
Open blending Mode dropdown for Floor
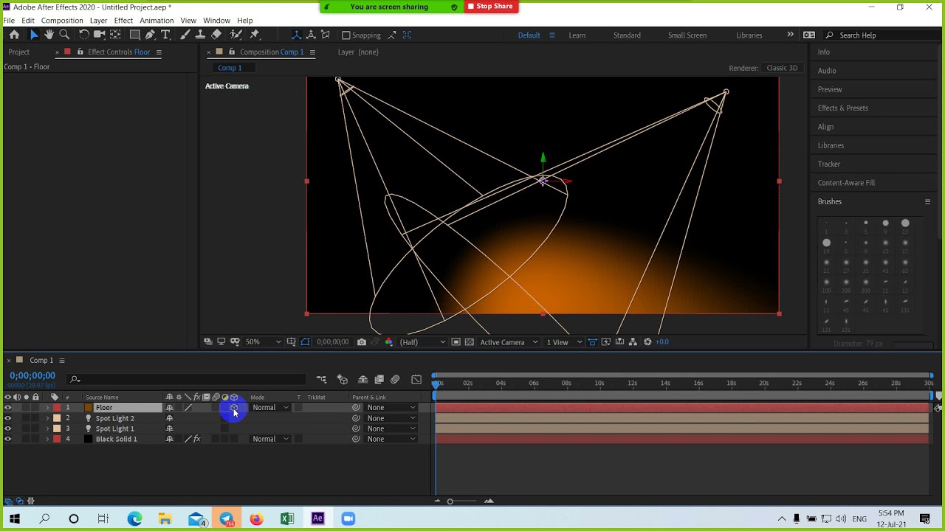point(270,407)
